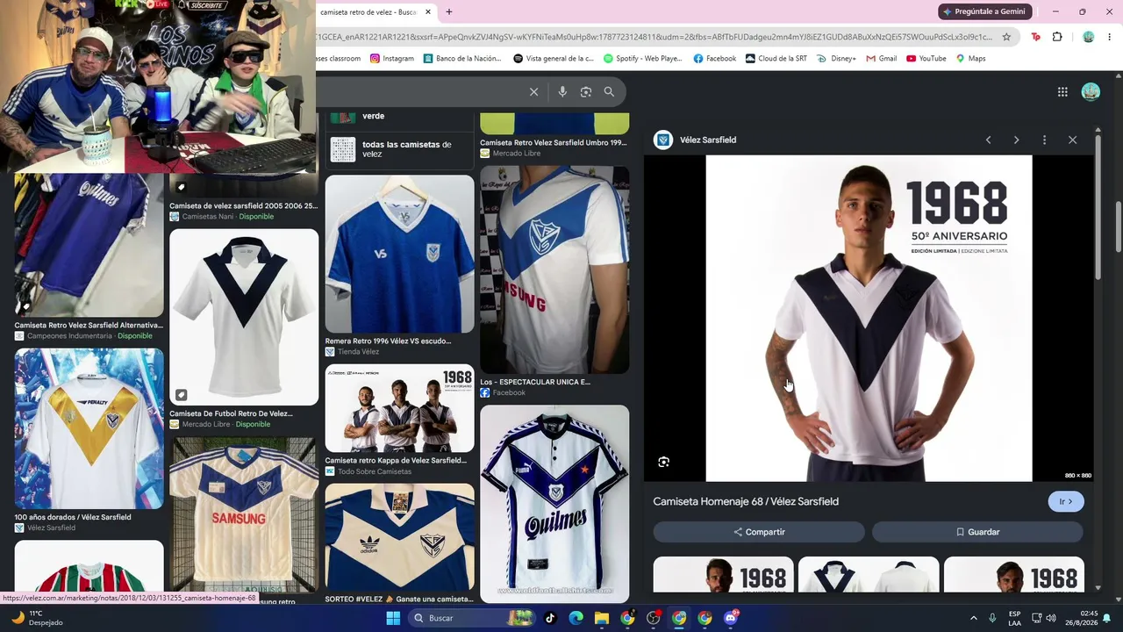Open the Facebook bookmark
1123x632 pixels.
click(x=714, y=59)
